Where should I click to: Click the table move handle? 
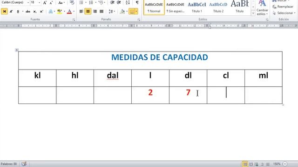point(17,50)
